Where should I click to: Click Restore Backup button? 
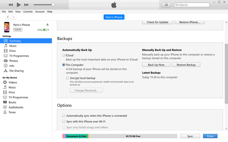click(x=186, y=65)
